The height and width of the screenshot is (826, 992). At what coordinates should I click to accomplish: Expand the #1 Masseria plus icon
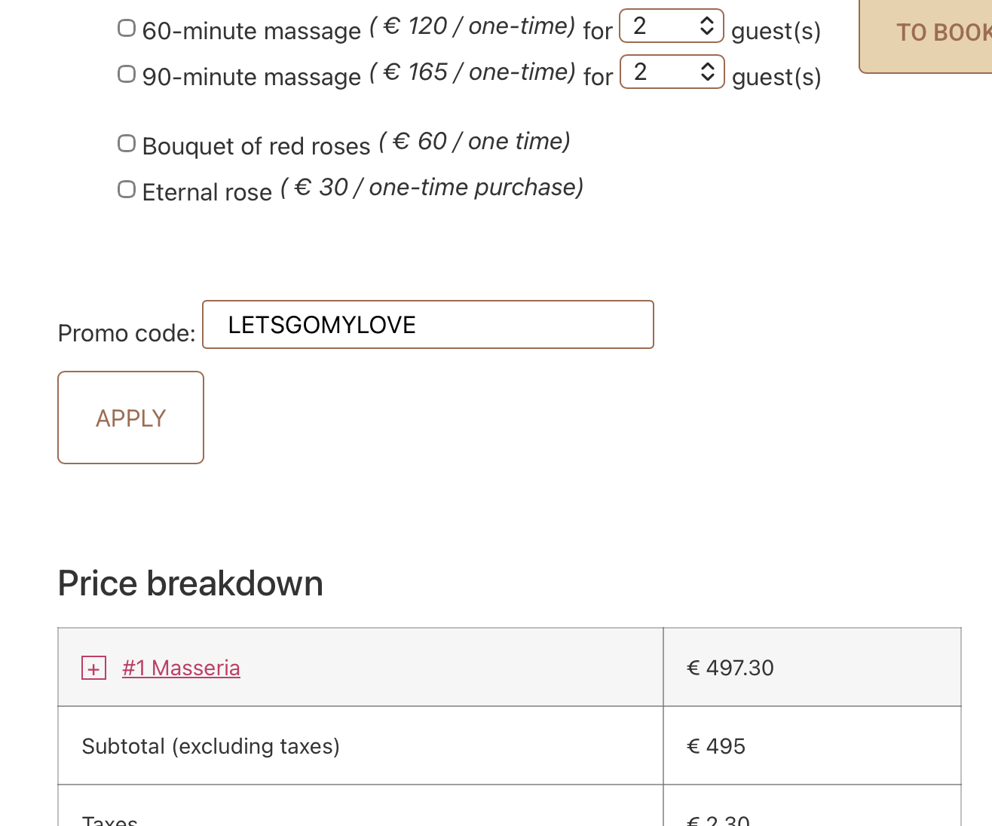point(93,668)
